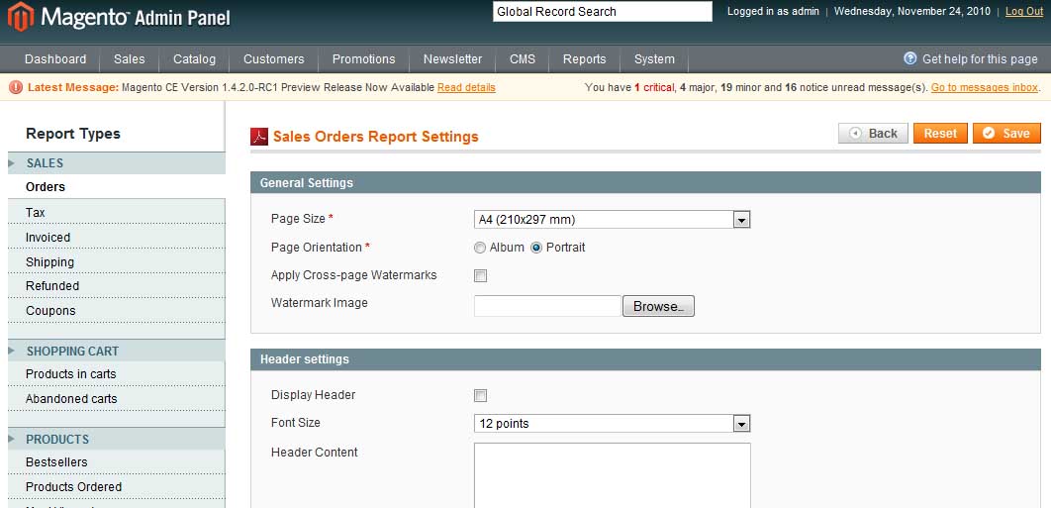Tick the Display Header checkbox
Screen dimensions: 1051x508
coord(481,396)
